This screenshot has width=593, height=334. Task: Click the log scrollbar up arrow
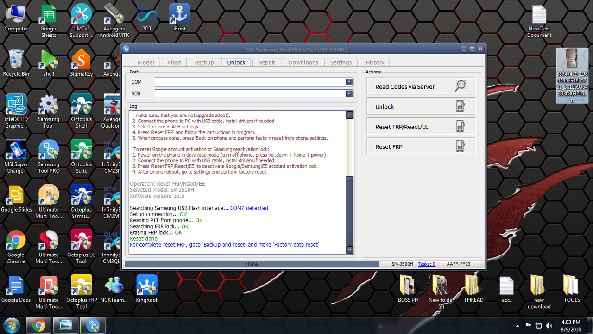click(x=350, y=115)
